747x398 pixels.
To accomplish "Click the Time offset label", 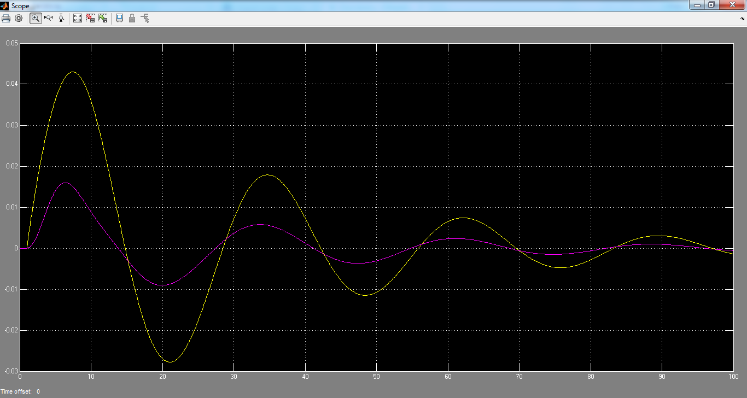I will [16, 391].
